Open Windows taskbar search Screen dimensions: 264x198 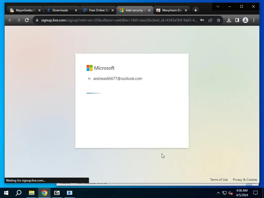(19, 193)
